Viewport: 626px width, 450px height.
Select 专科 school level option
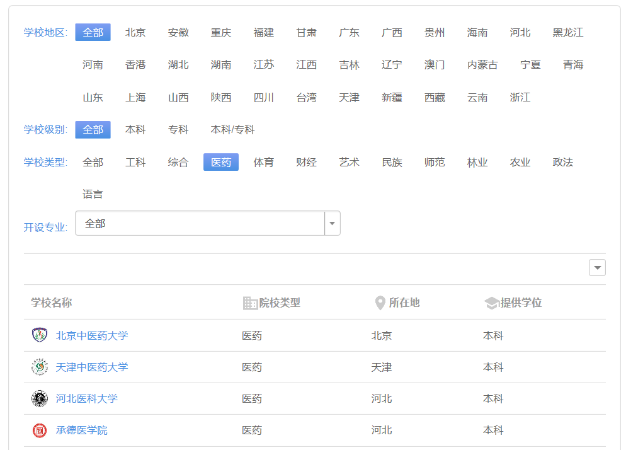click(178, 130)
